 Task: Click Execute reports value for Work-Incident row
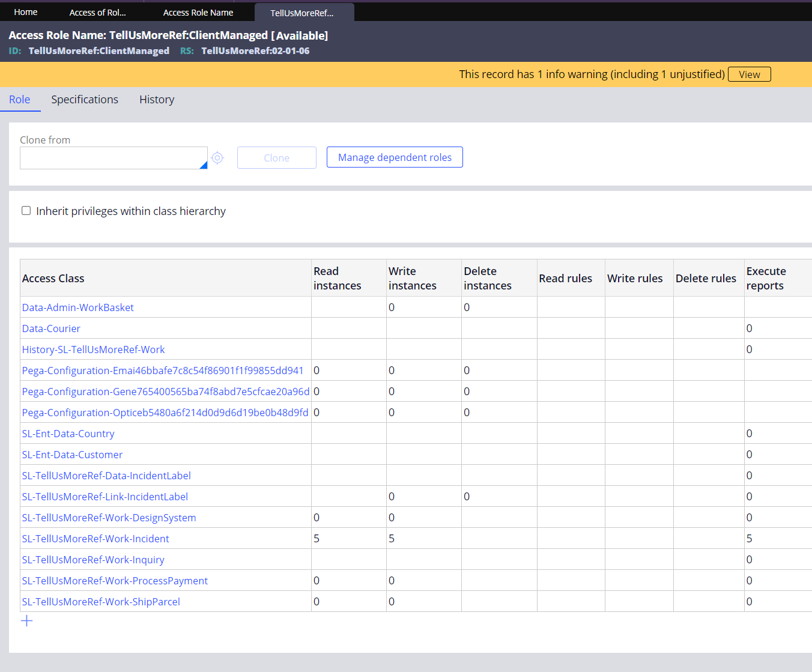coord(778,539)
